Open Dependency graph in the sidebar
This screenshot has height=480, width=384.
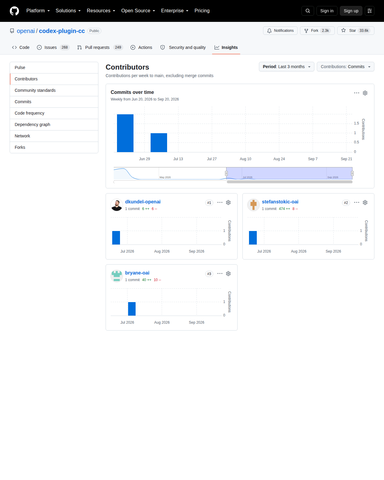[x=54, y=125]
